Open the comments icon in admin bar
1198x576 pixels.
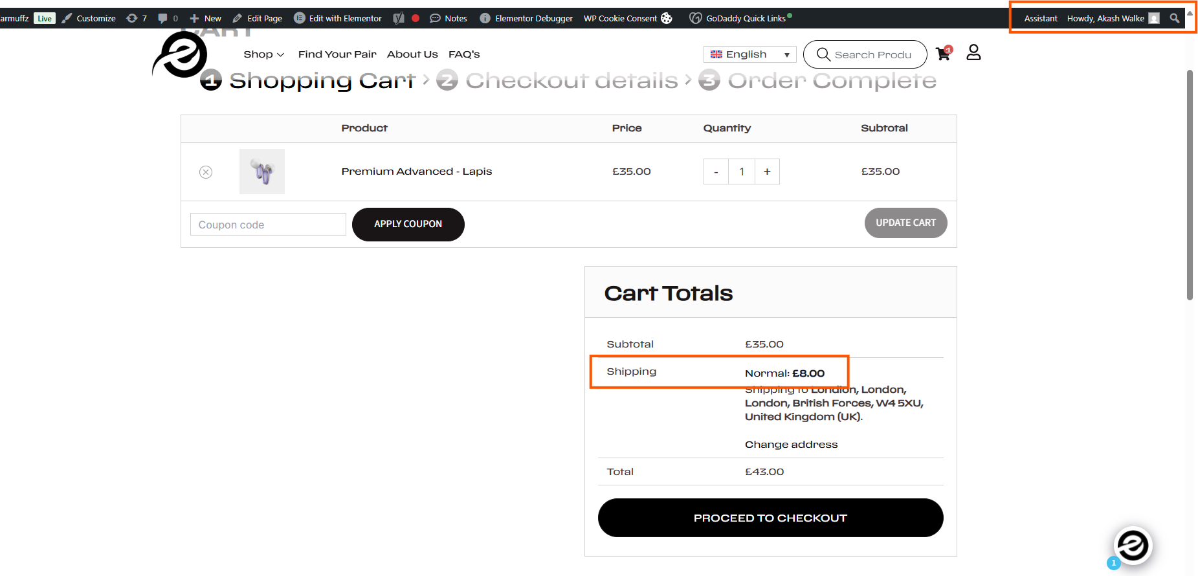[x=168, y=18]
